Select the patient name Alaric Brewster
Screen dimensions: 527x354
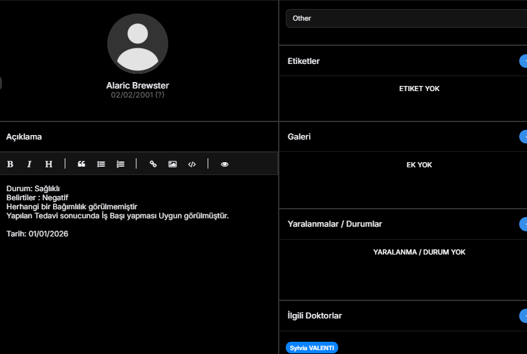[x=138, y=85]
